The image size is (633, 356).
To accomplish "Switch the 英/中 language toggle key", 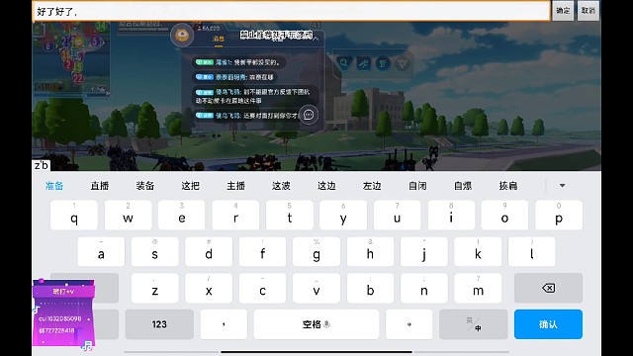I will [x=473, y=324].
